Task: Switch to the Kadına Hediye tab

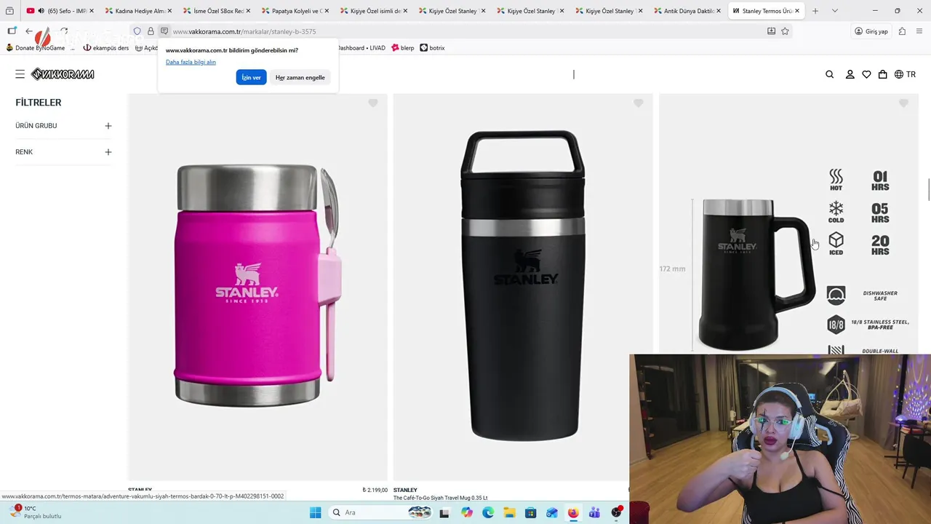Action: coord(137,11)
